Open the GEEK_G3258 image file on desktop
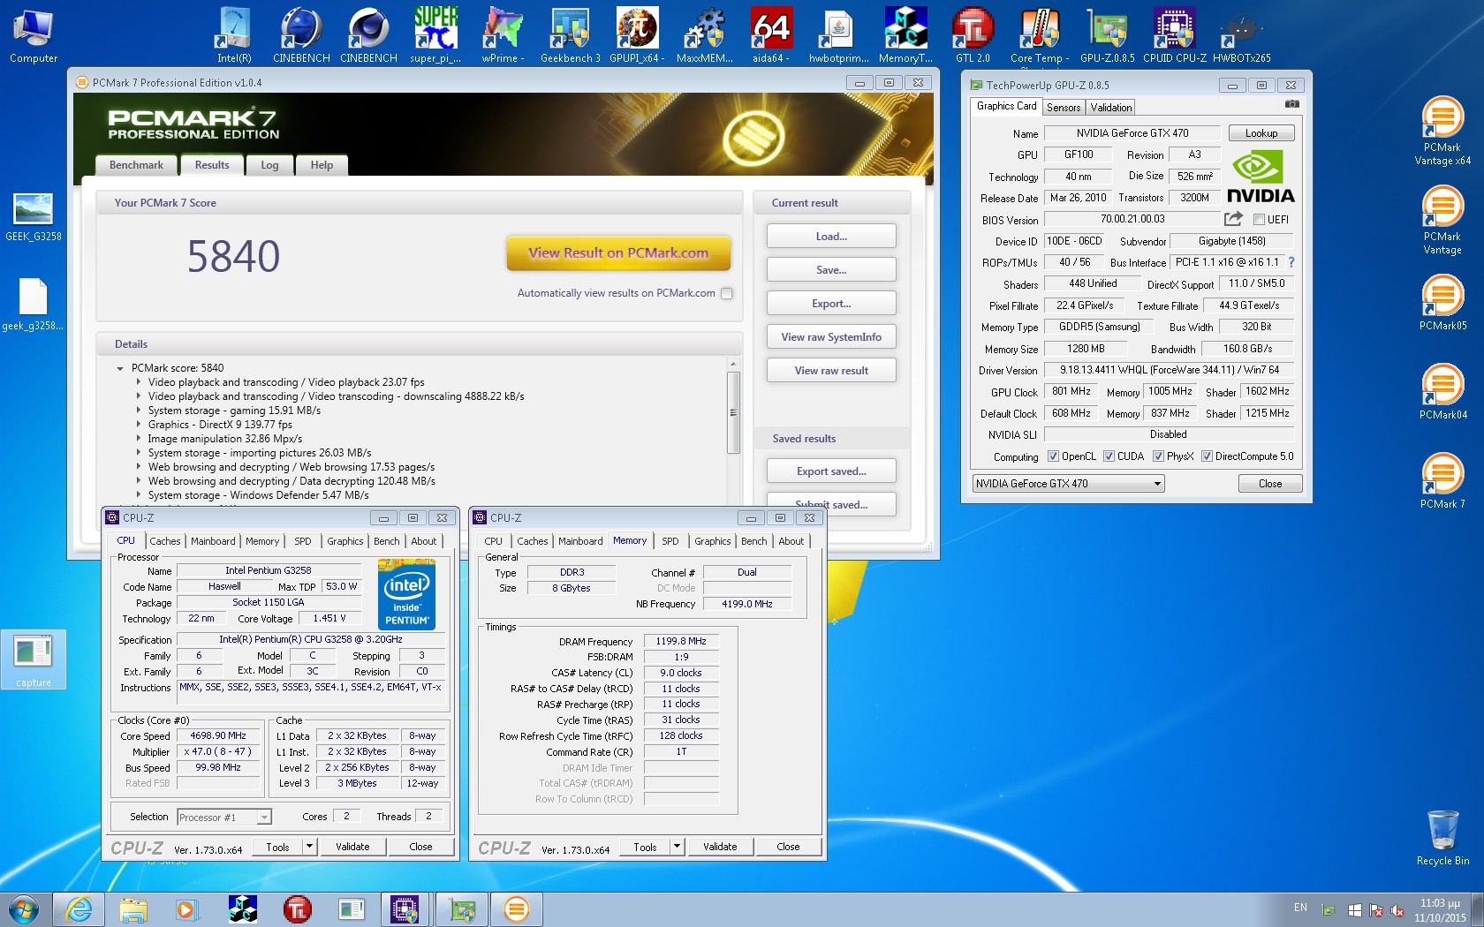This screenshot has height=927, width=1484. click(x=34, y=217)
